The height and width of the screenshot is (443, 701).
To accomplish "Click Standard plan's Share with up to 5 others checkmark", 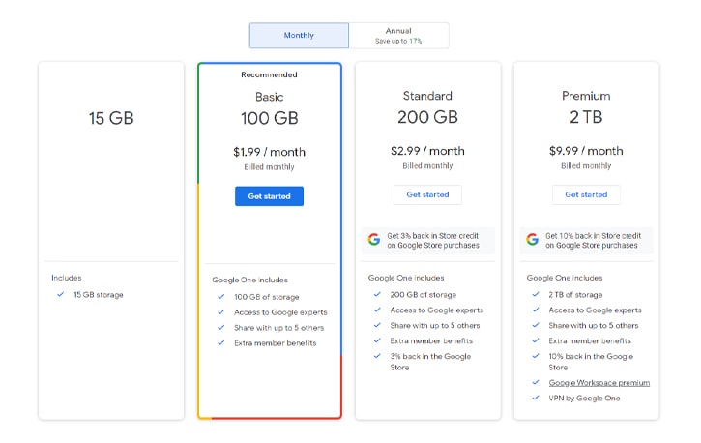I will coord(377,325).
